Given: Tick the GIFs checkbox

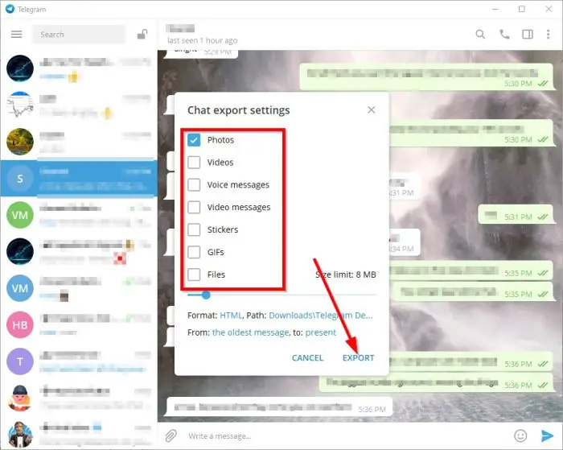Looking at the screenshot, I should [x=194, y=252].
